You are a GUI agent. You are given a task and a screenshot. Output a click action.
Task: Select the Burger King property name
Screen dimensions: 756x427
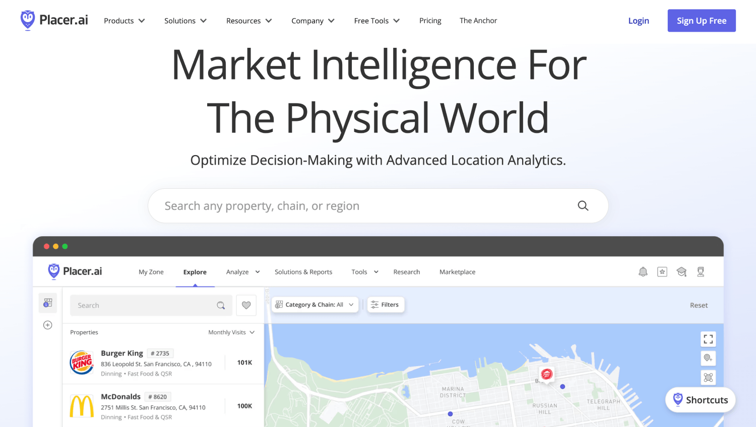(122, 353)
